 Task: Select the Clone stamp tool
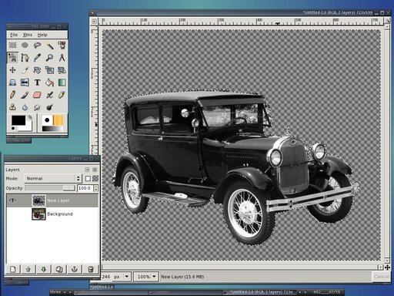(12, 107)
